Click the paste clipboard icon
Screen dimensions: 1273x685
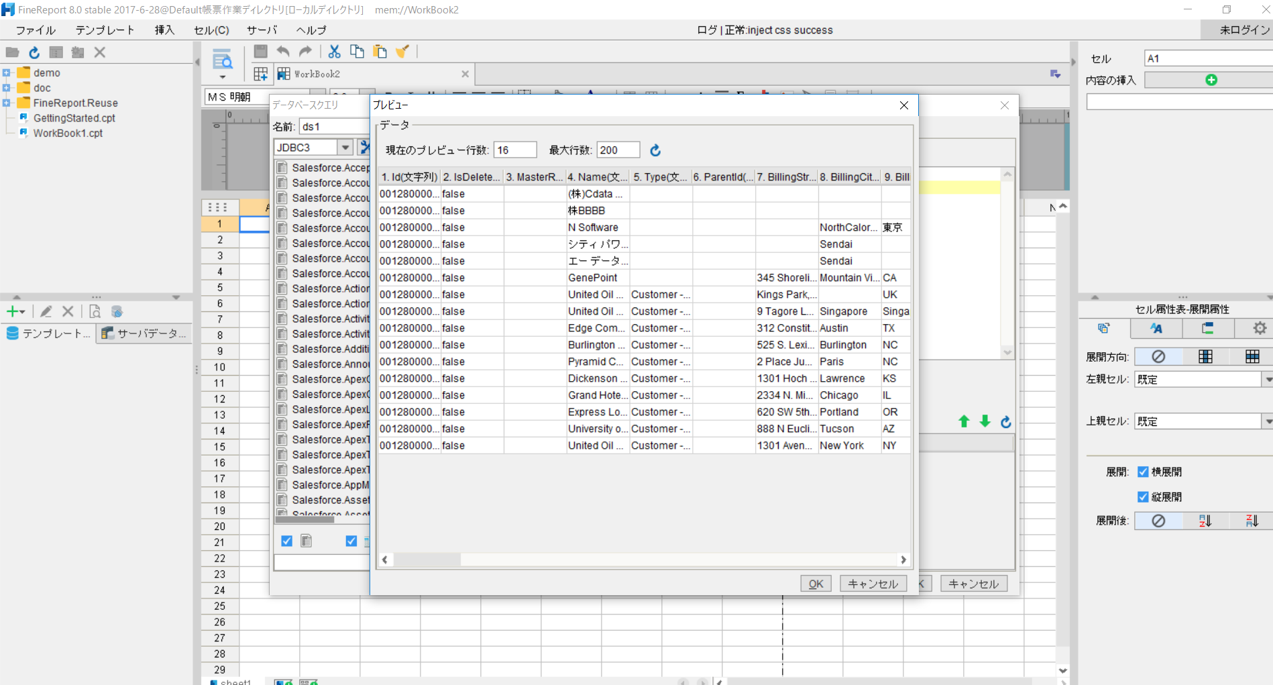point(380,51)
